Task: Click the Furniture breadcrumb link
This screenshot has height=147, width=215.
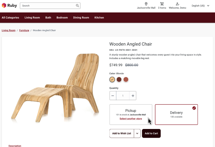Action: (x=24, y=30)
